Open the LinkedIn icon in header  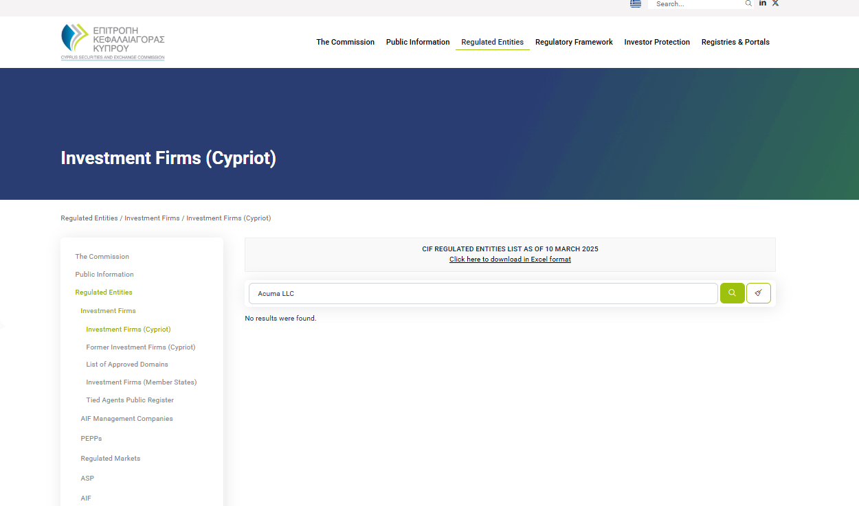(x=763, y=3)
